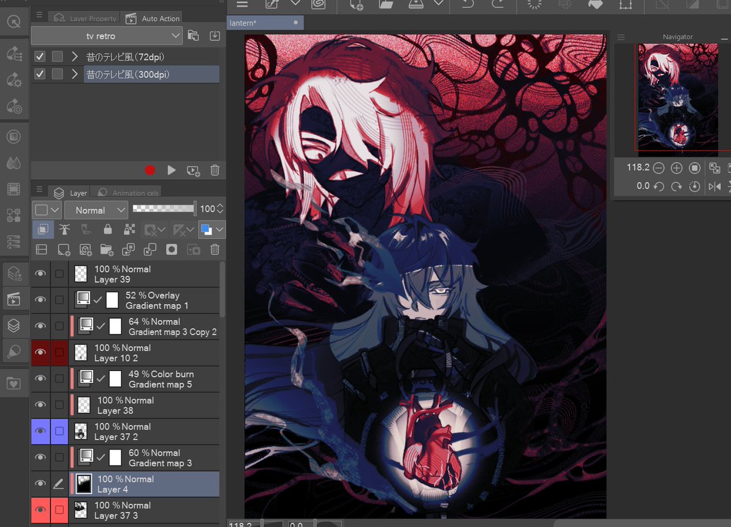
Task: Click the Redo arrow in top toolbar
Action: coord(497,4)
